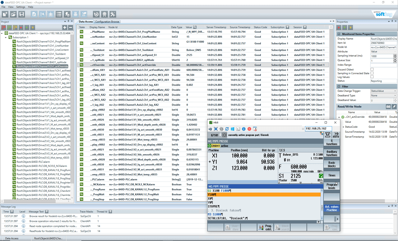Switch to the Configuration Browse tab

pyautogui.click(x=107, y=21)
